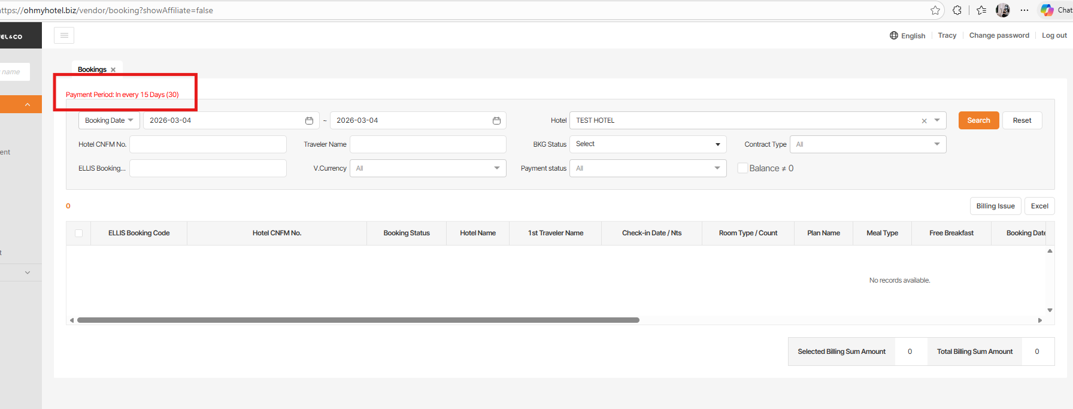Click the sidebar name search field
1073x409 pixels.
click(14, 72)
